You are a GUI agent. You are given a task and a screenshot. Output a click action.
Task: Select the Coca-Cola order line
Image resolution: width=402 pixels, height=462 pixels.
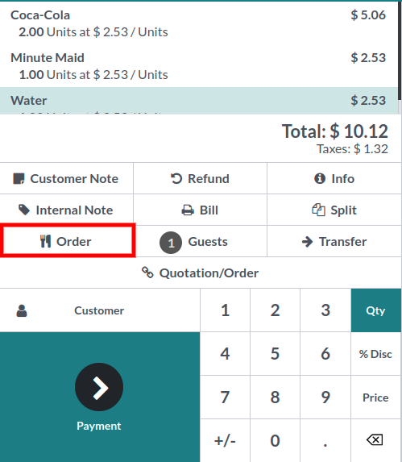(x=199, y=23)
